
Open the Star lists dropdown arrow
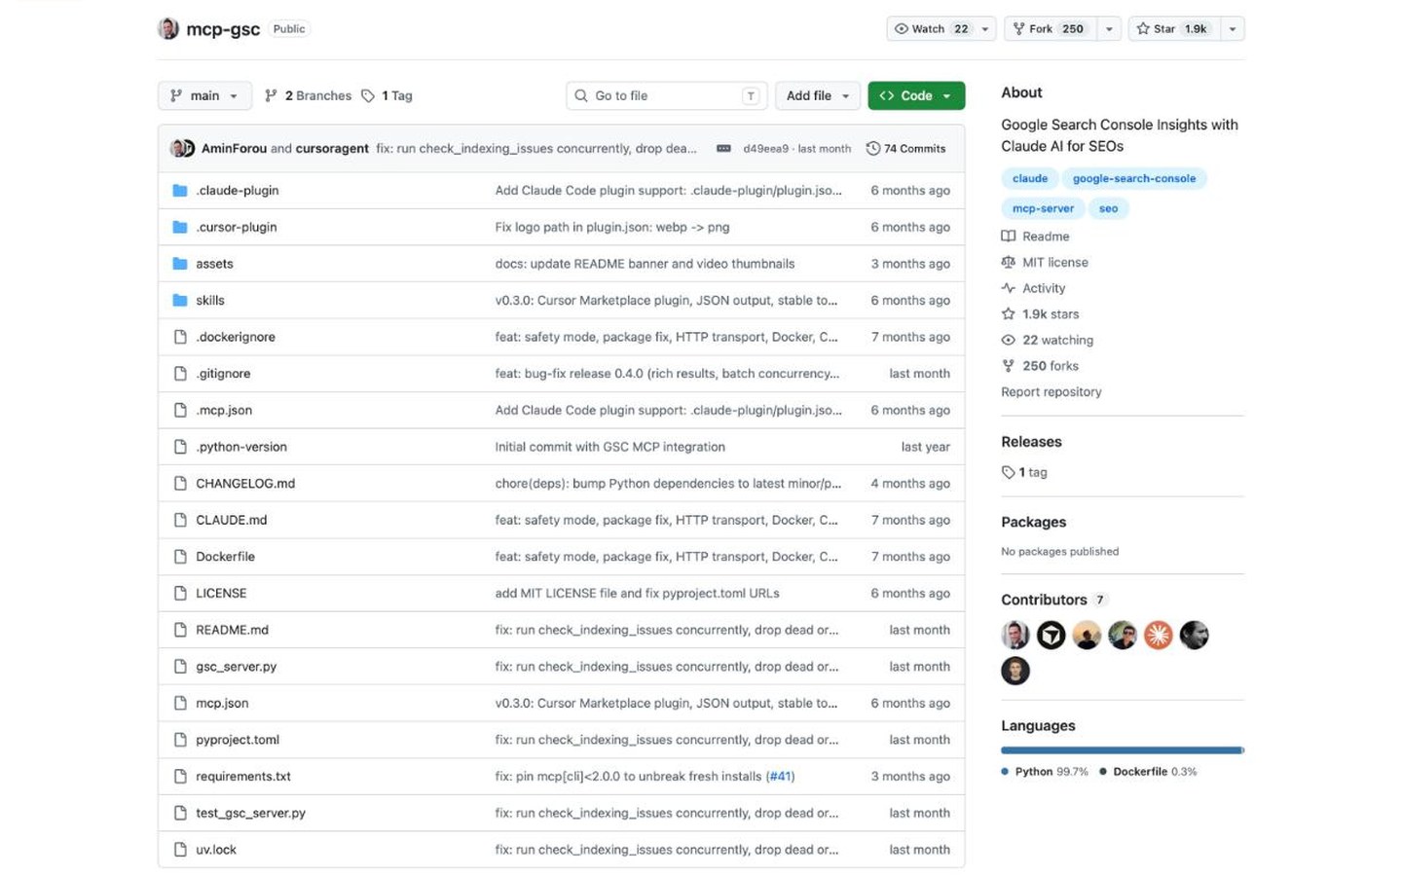click(x=1233, y=29)
